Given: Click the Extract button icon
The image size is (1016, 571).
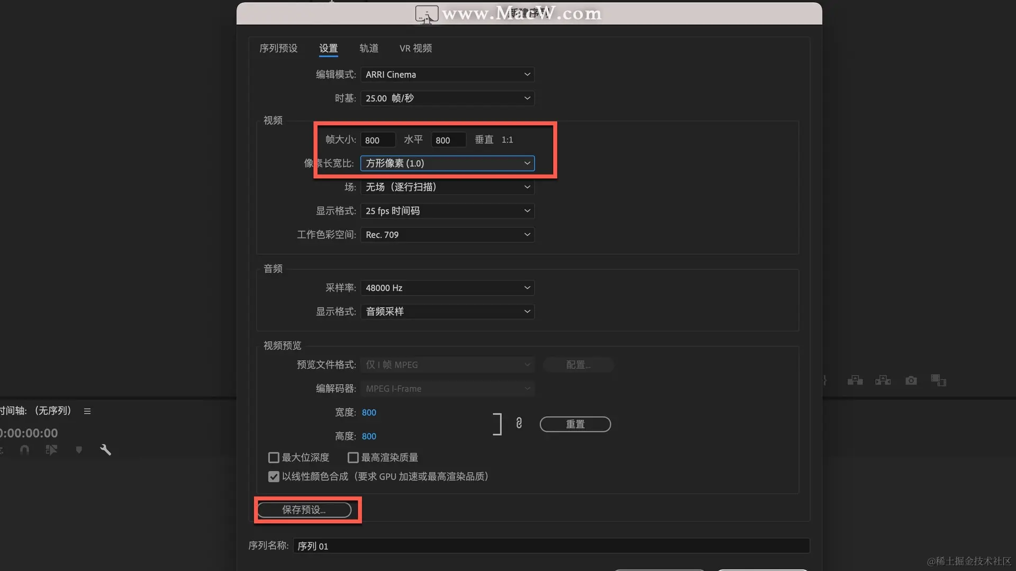Looking at the screenshot, I should click(x=883, y=381).
